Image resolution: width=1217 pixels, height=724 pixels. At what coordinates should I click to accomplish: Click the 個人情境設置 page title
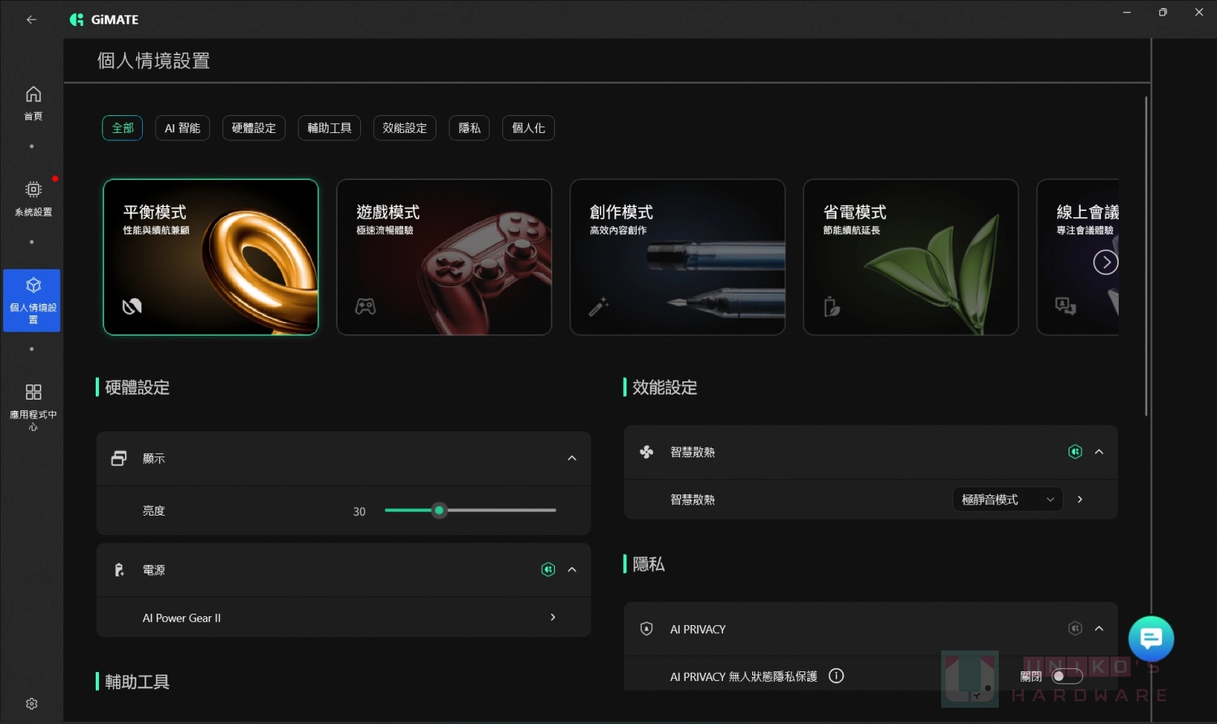[153, 61]
